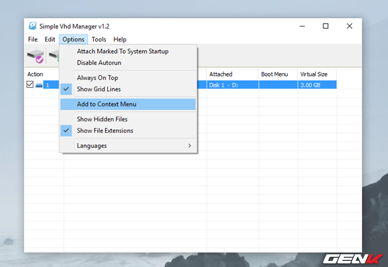
Task: Toggle the checkbox for row 1
Action: click(30, 85)
